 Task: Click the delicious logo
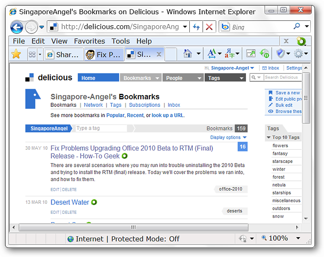[49, 77]
